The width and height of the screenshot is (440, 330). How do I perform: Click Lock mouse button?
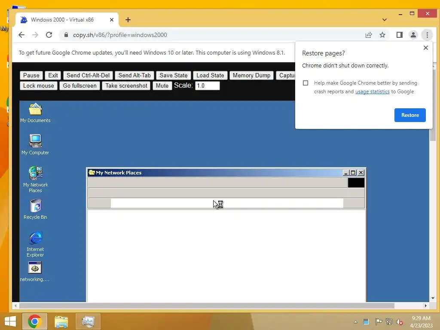tap(38, 86)
